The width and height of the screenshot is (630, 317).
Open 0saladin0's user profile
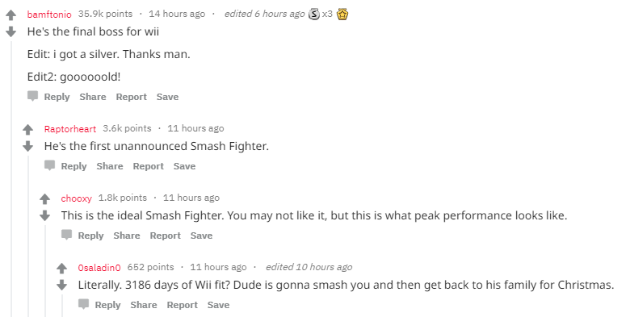99,267
